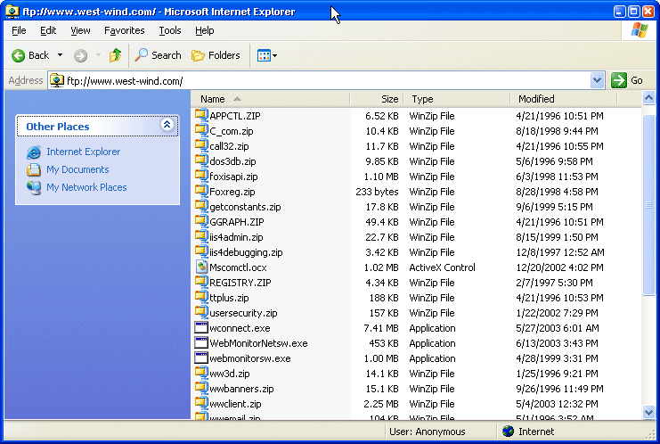
Task: Select the usersecurity.zip file icon
Action: 201,312
